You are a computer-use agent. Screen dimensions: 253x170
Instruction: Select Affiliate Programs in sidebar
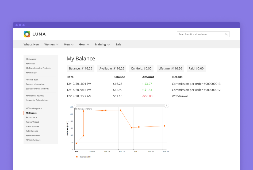coord(34,108)
